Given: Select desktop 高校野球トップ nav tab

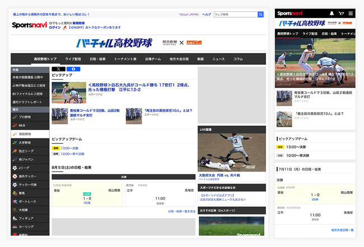Looking at the screenshot, I should (x=45, y=59).
